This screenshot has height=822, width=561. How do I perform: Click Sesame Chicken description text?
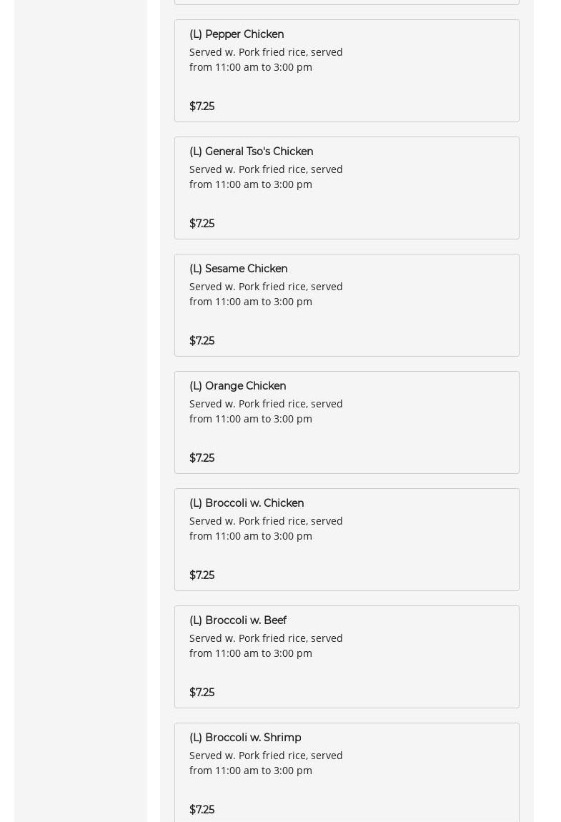pyautogui.click(x=265, y=294)
